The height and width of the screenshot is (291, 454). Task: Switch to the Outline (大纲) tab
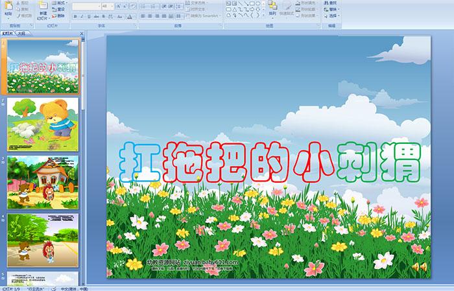[21, 32]
